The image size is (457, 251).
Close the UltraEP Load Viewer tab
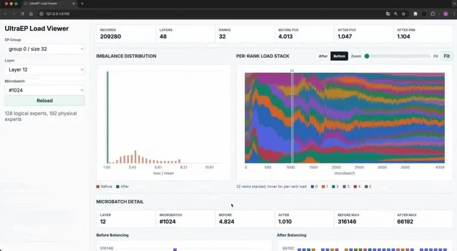pyautogui.click(x=74, y=3)
